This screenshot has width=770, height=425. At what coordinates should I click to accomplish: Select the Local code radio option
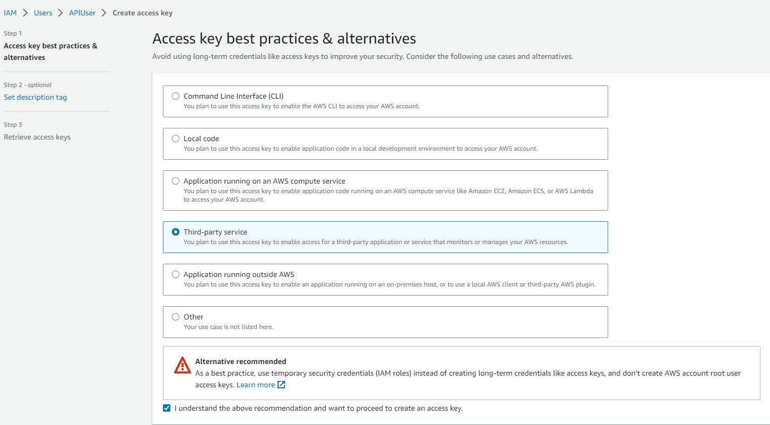pos(176,138)
